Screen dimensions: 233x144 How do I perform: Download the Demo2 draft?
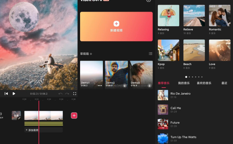pos(125,86)
